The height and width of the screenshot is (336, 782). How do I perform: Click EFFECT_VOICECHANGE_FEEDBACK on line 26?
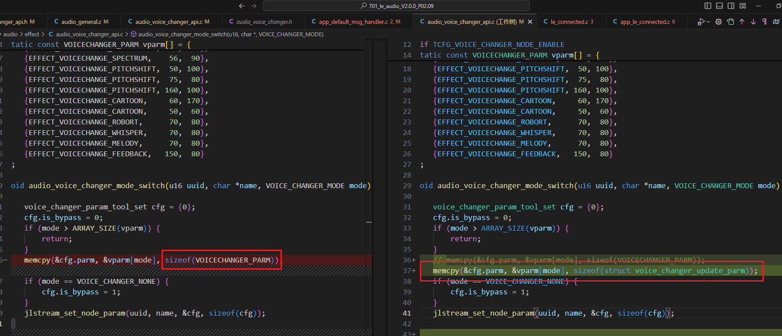pyautogui.click(x=497, y=154)
